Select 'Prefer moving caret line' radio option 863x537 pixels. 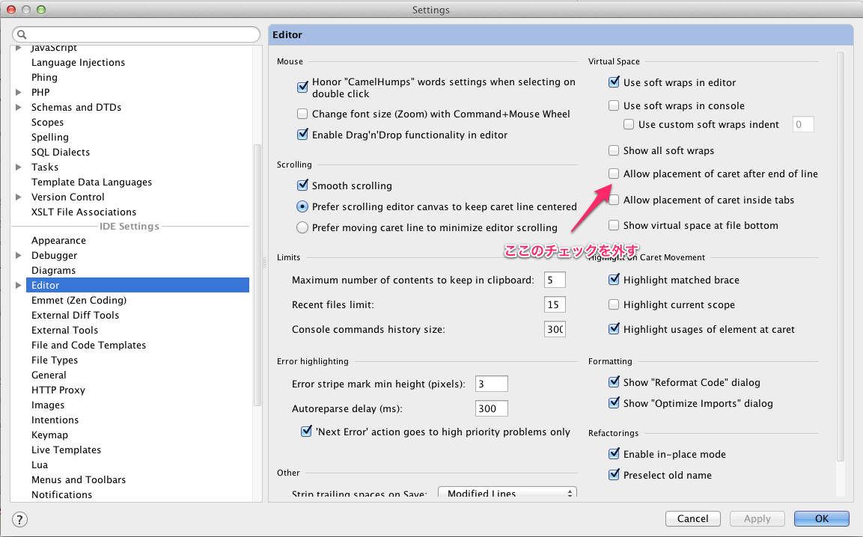(302, 227)
